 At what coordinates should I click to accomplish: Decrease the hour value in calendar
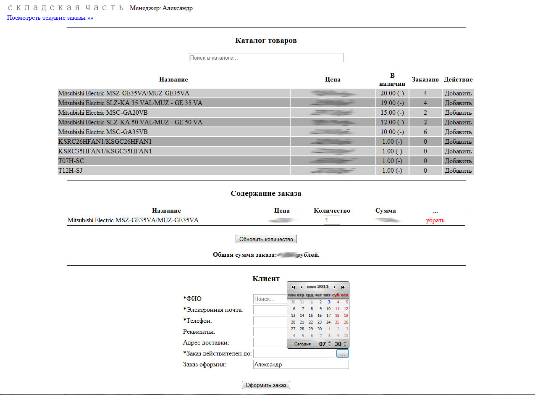point(329,346)
